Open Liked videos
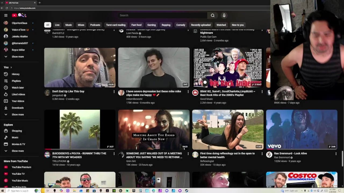This screenshot has width=344, height=193. [x=18, y=94]
